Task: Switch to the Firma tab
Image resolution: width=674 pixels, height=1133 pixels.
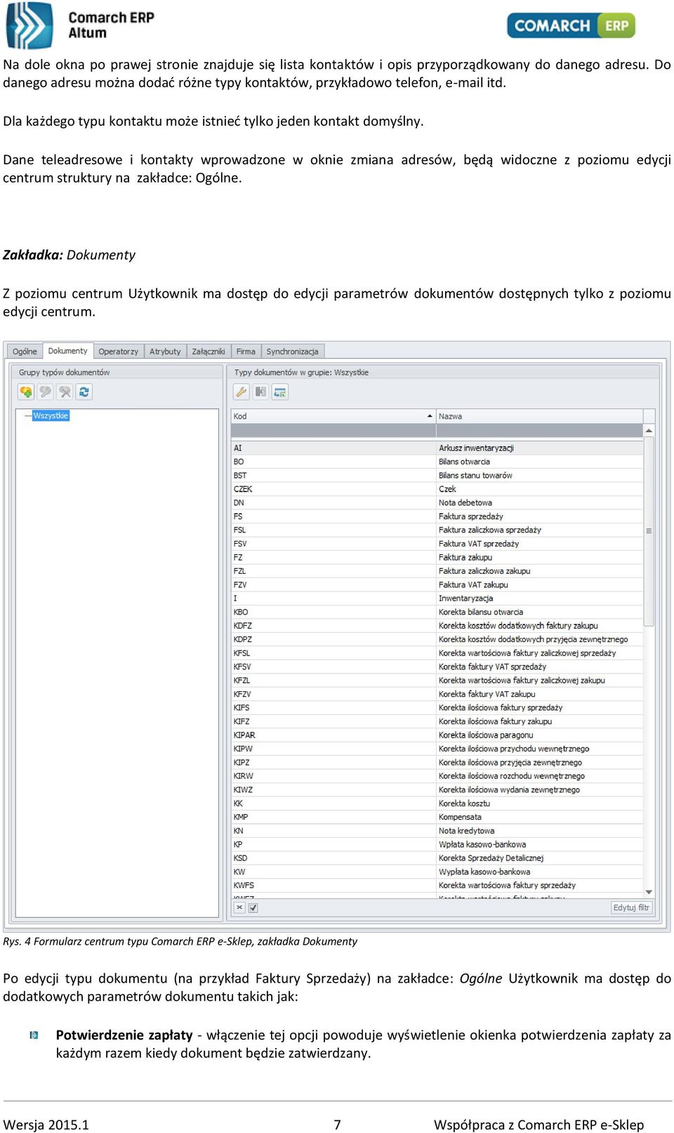Action: (x=246, y=351)
